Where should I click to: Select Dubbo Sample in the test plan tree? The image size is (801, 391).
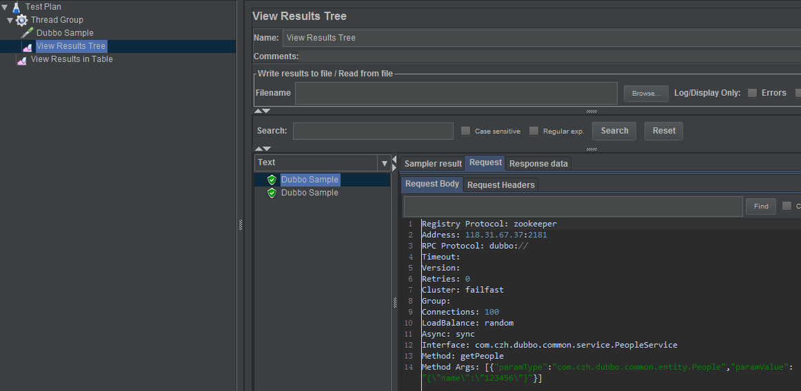(65, 33)
